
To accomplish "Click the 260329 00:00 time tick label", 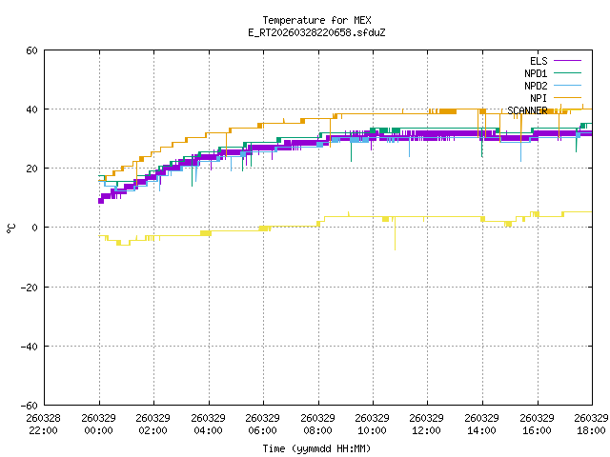I will tap(99, 424).
